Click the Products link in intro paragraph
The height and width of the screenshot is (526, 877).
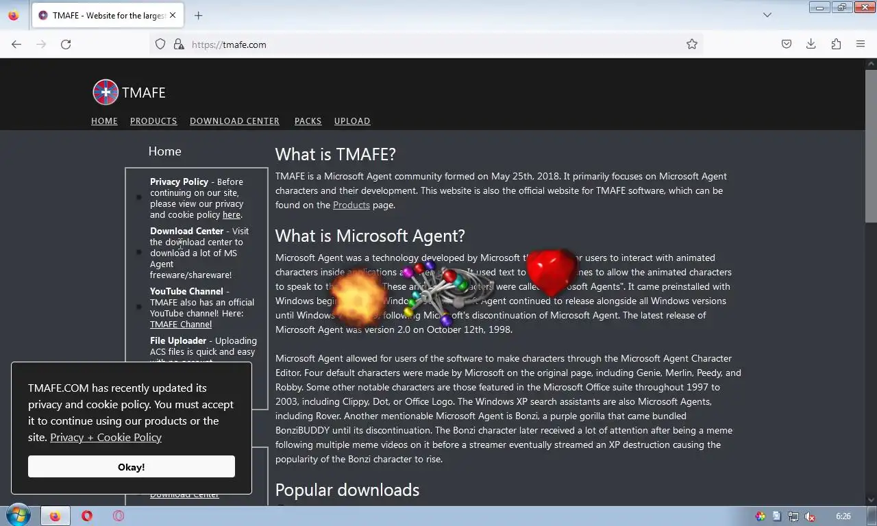click(x=351, y=205)
